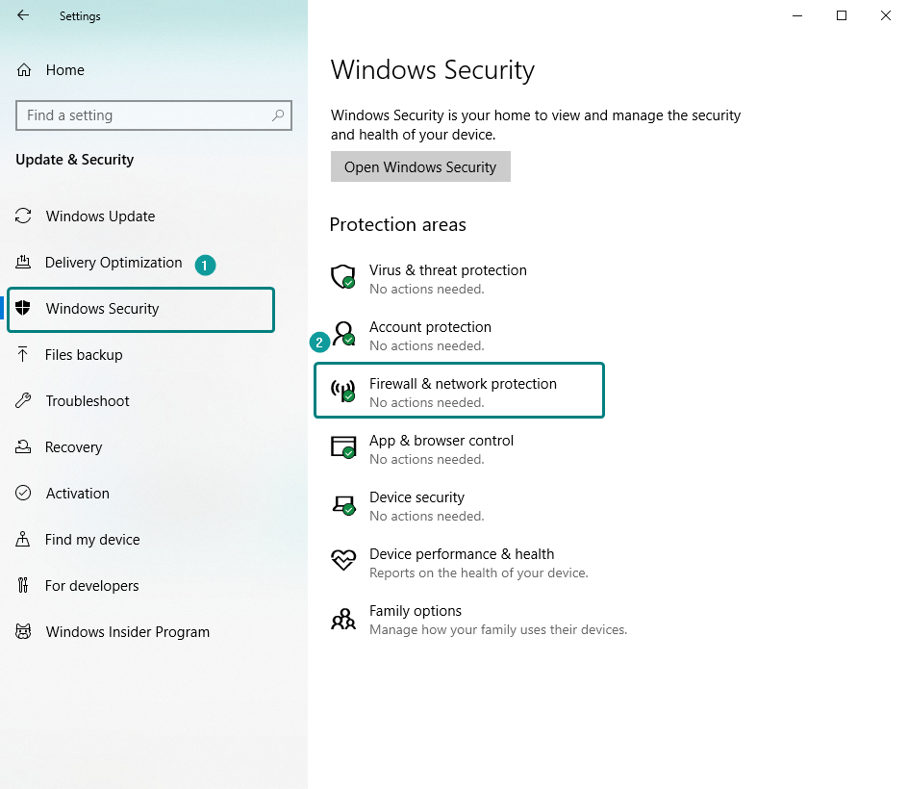Click the Account protection person icon
Screen dimensions: 908x789
343,334
